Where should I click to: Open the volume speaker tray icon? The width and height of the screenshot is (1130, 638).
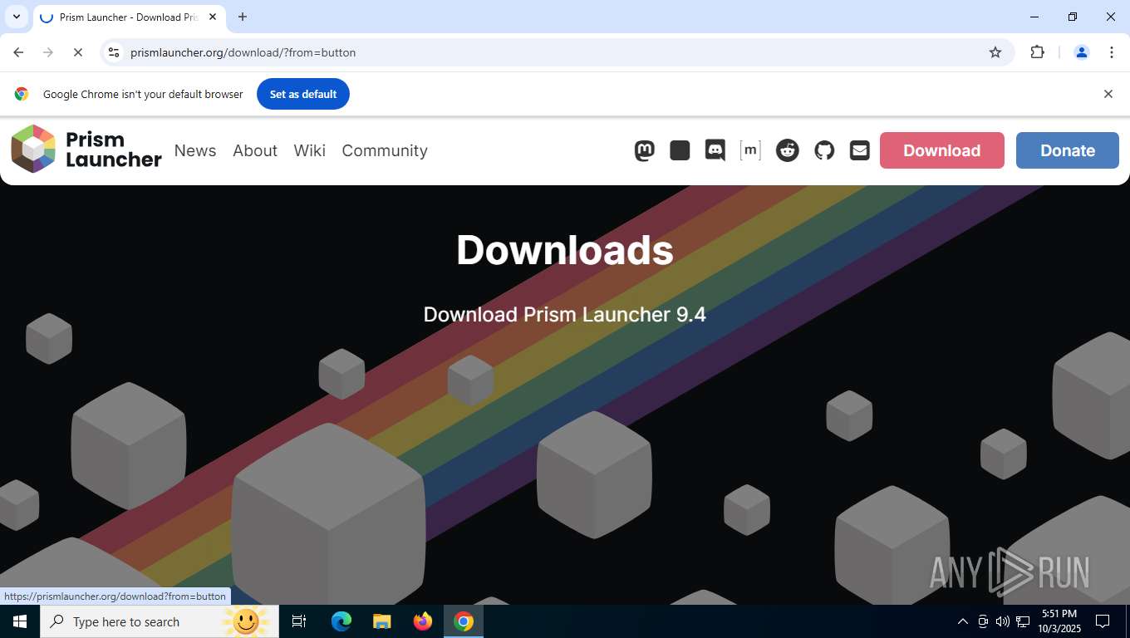[x=1003, y=621]
